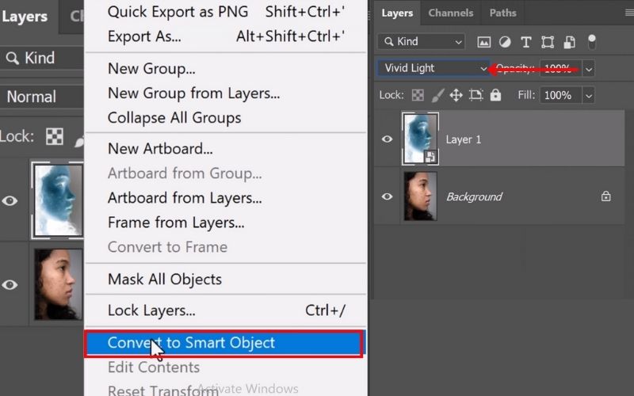The image size is (634, 396).
Task: Click Background layer lock icon
Action: [605, 196]
